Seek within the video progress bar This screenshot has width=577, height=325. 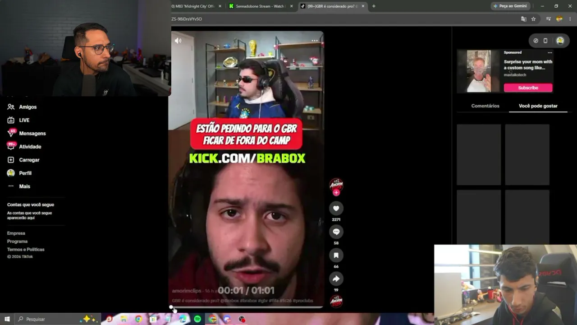point(247,307)
